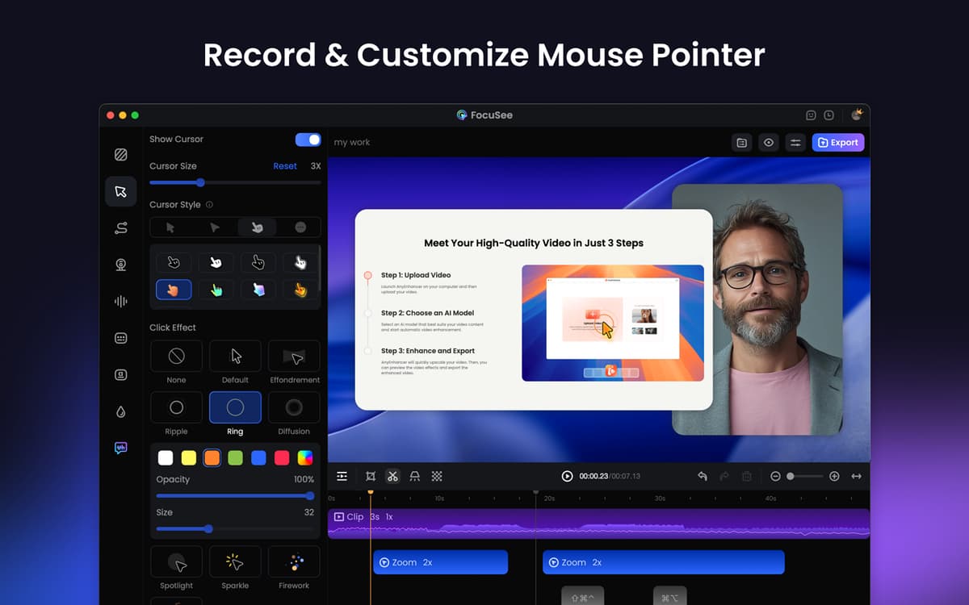Screen dimensions: 969x605
Task: Toggle preview with the eye icon
Action: tap(769, 143)
